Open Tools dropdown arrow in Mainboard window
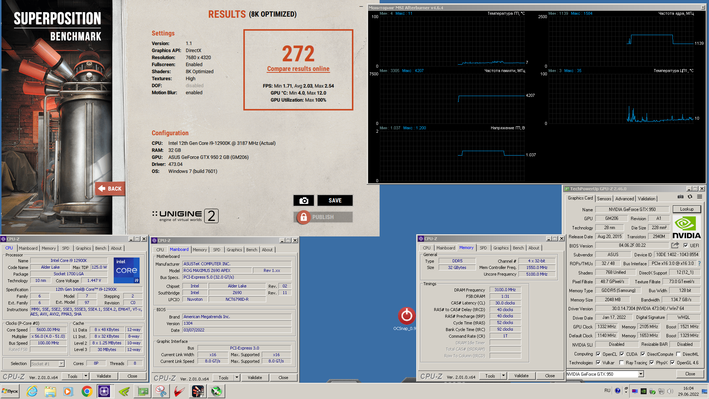709x399 pixels. 237,378
